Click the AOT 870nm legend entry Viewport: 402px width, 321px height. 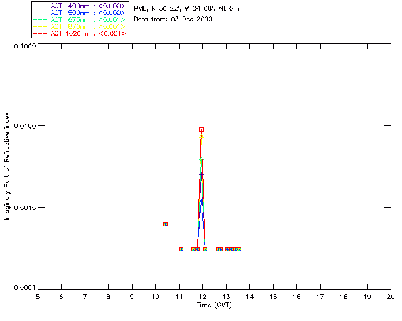(x=80, y=26)
